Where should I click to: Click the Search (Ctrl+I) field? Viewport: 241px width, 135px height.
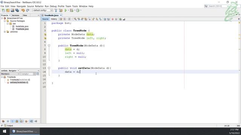(222, 6)
